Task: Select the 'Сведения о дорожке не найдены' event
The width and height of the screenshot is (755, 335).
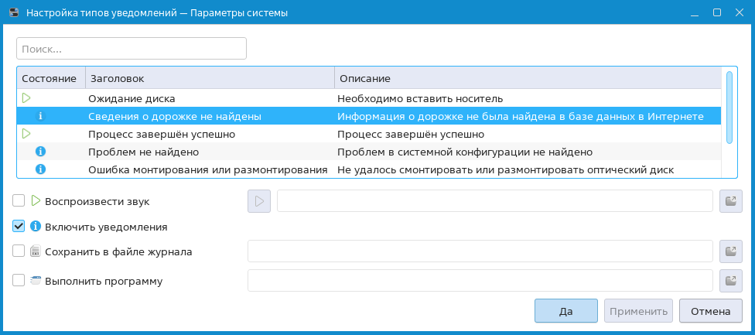Action: tap(175, 116)
